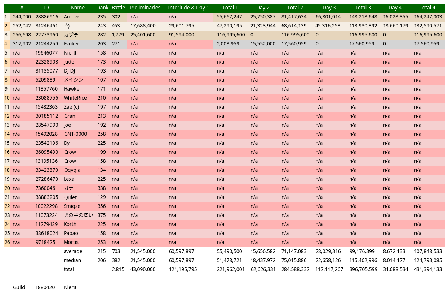Click the name cell 'Korth'
Screen dimensions: 448x296
pyautogui.click(x=70, y=224)
